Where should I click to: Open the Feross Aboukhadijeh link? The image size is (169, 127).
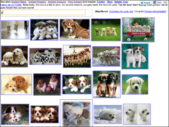[x=155, y=11]
